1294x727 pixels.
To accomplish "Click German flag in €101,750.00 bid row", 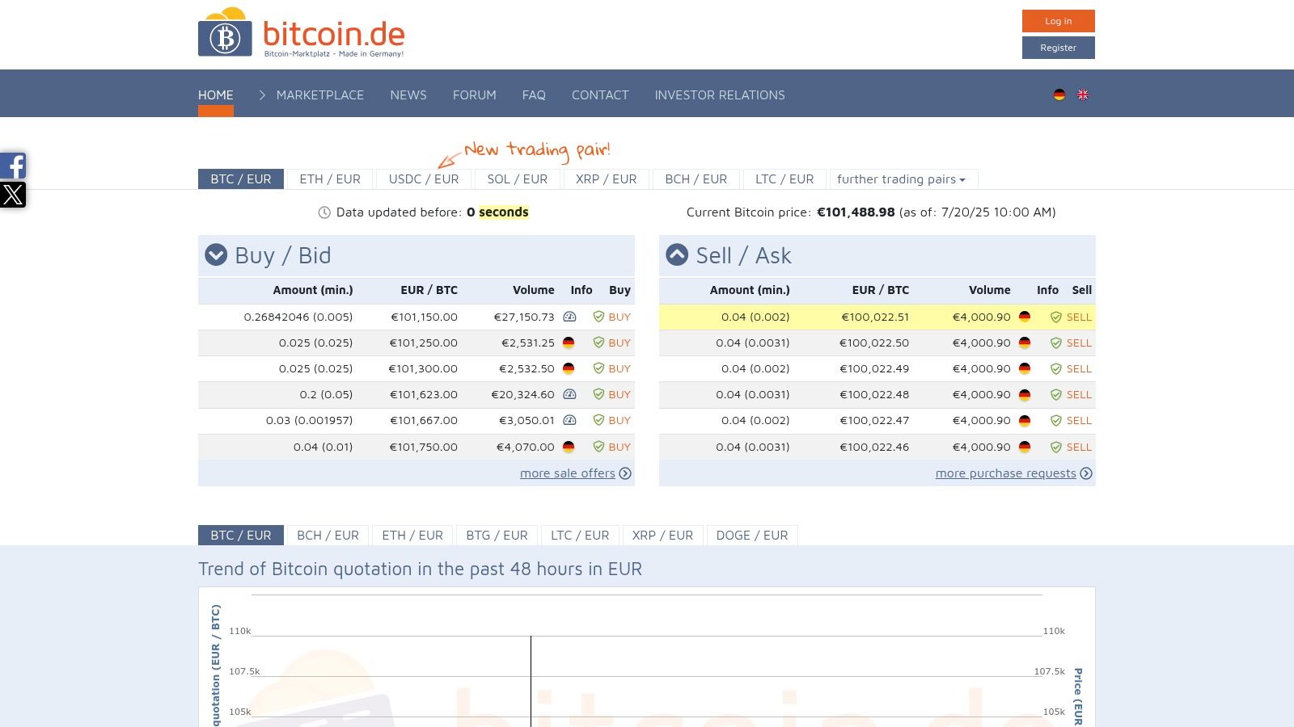I will pyautogui.click(x=569, y=447).
